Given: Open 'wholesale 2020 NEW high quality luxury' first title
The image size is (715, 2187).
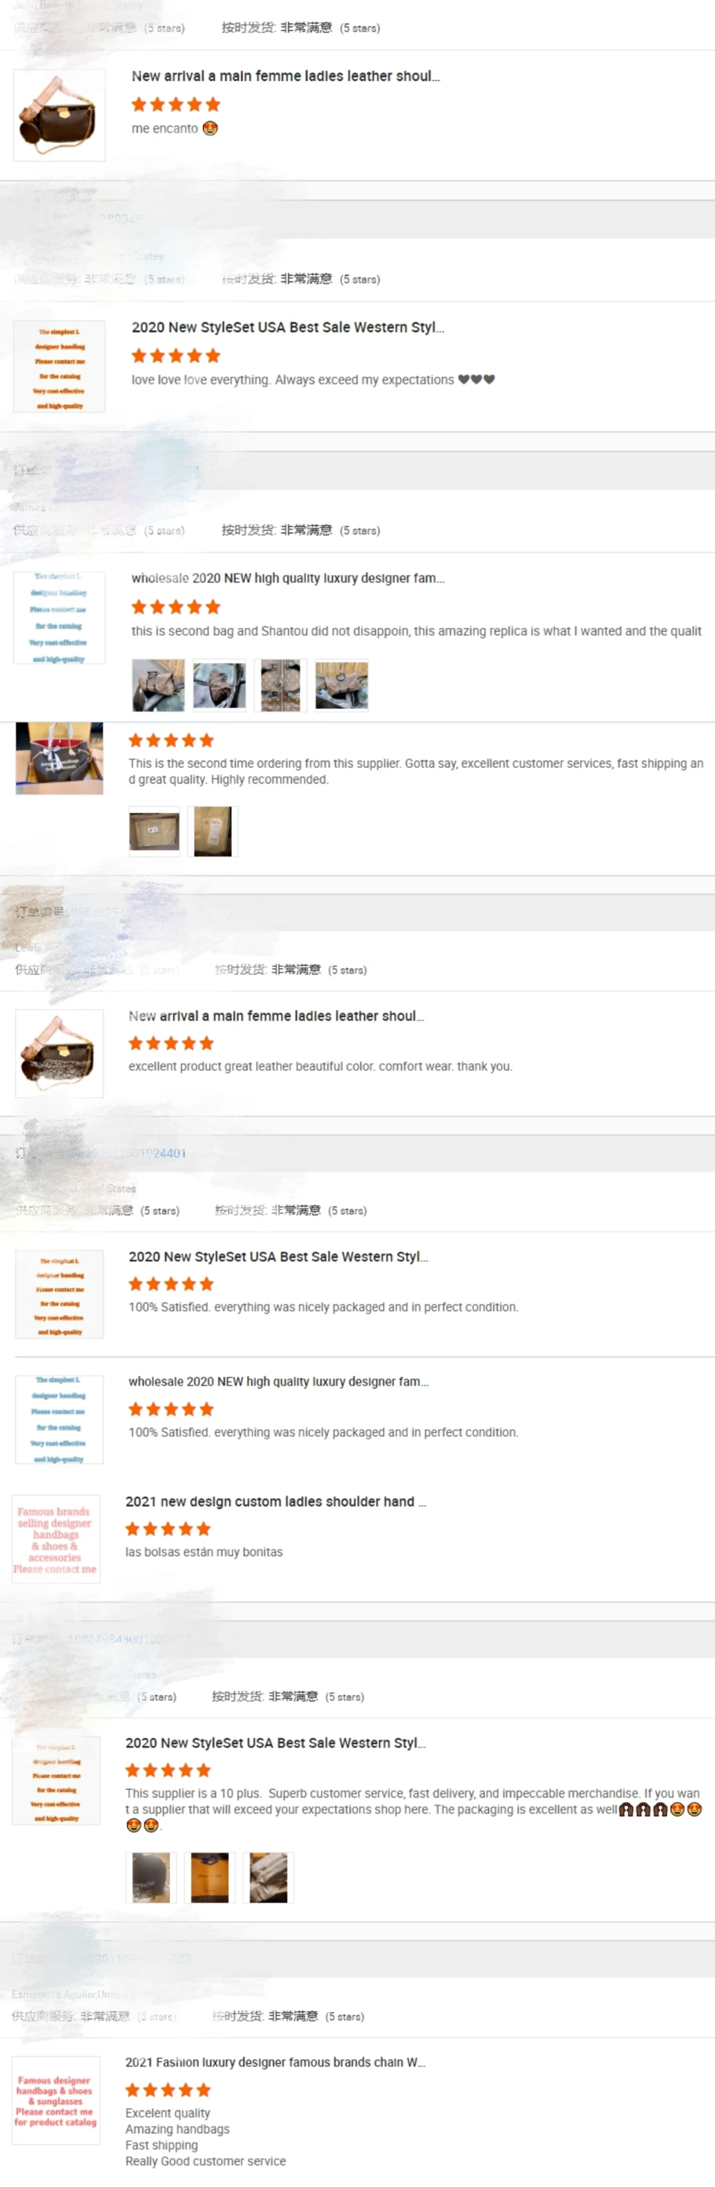Looking at the screenshot, I should tap(287, 578).
